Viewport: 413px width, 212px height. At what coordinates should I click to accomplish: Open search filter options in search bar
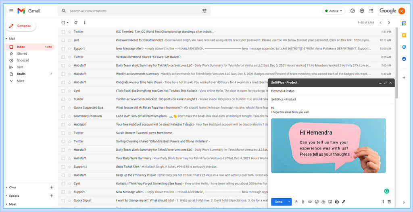(204, 11)
